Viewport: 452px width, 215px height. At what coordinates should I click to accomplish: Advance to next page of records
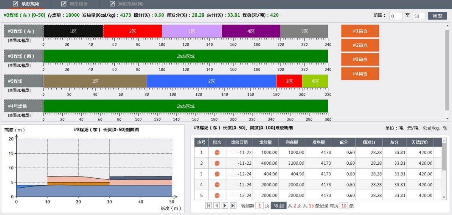[x=225, y=206]
